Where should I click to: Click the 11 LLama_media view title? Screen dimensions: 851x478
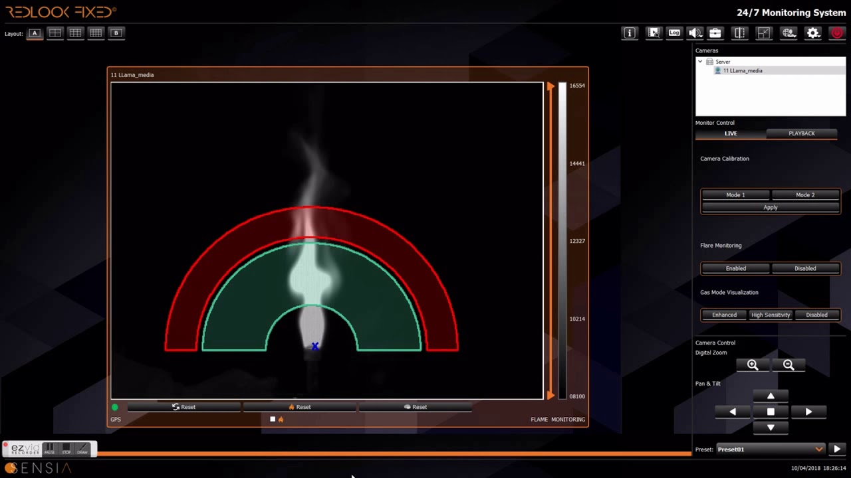(x=132, y=75)
